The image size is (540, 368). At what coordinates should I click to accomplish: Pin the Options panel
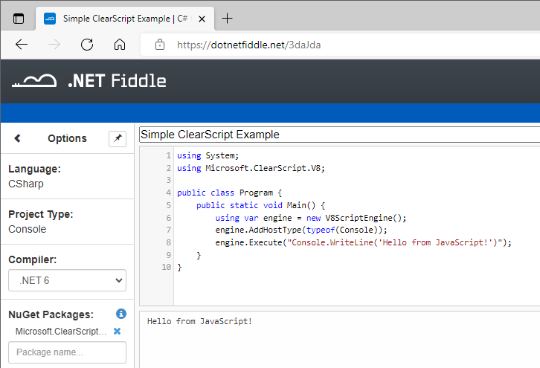click(x=118, y=139)
